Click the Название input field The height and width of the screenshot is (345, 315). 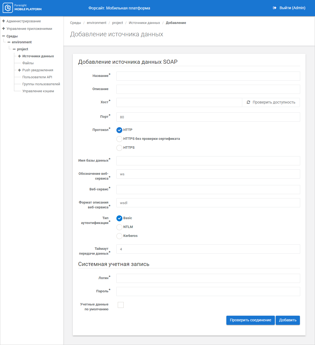[x=208, y=76]
